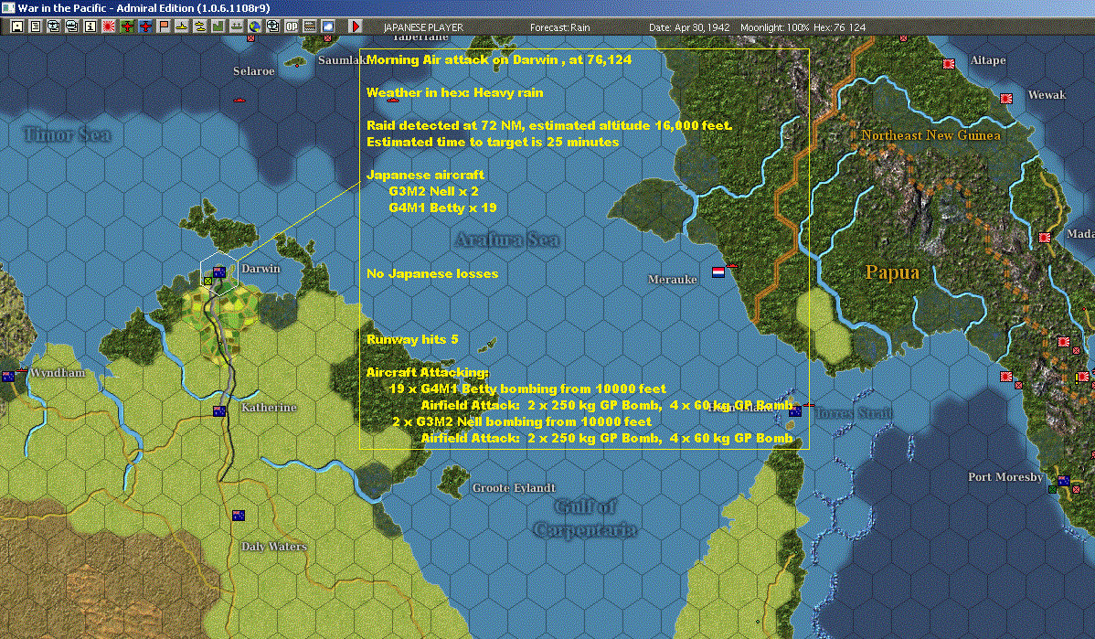Select the red plane on blue background icon
Image resolution: width=1095 pixels, height=639 pixels.
145,27
